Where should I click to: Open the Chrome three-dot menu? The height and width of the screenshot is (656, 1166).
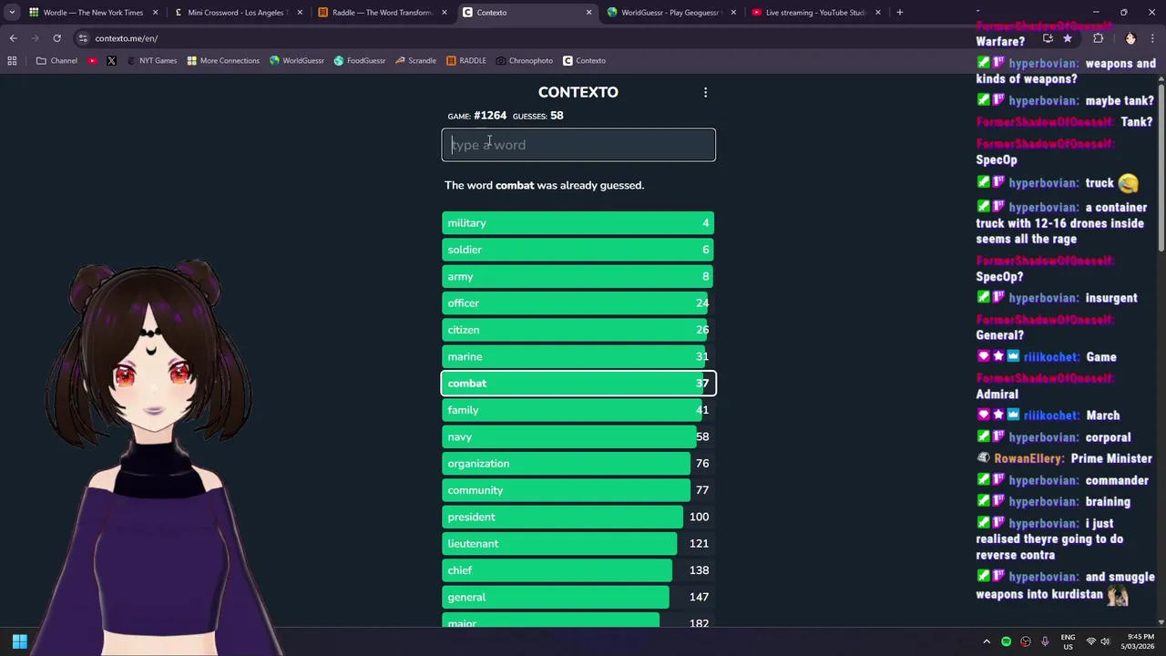point(1153,38)
